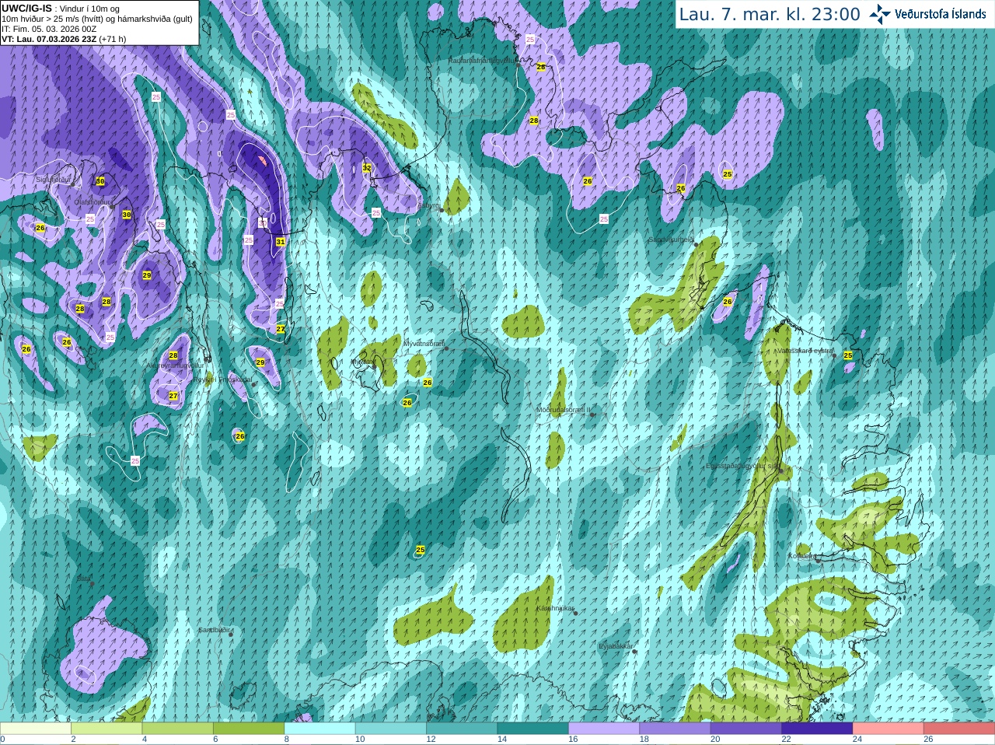Click the yellow 27 marker below Akureyrarflugvöllur
Image resolution: width=995 pixels, height=745 pixels.
173,396
